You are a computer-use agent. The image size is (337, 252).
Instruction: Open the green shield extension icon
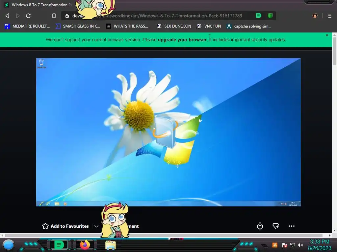[x=270, y=16]
